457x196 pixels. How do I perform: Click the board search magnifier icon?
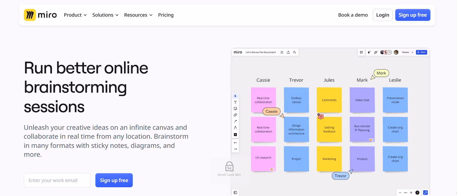point(294,52)
